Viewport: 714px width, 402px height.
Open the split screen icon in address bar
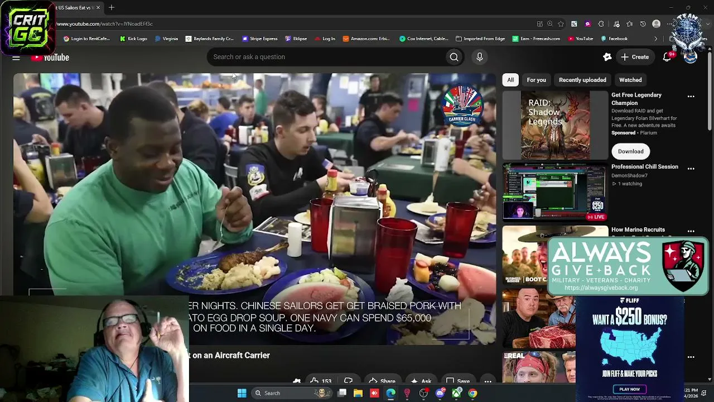pos(539,24)
